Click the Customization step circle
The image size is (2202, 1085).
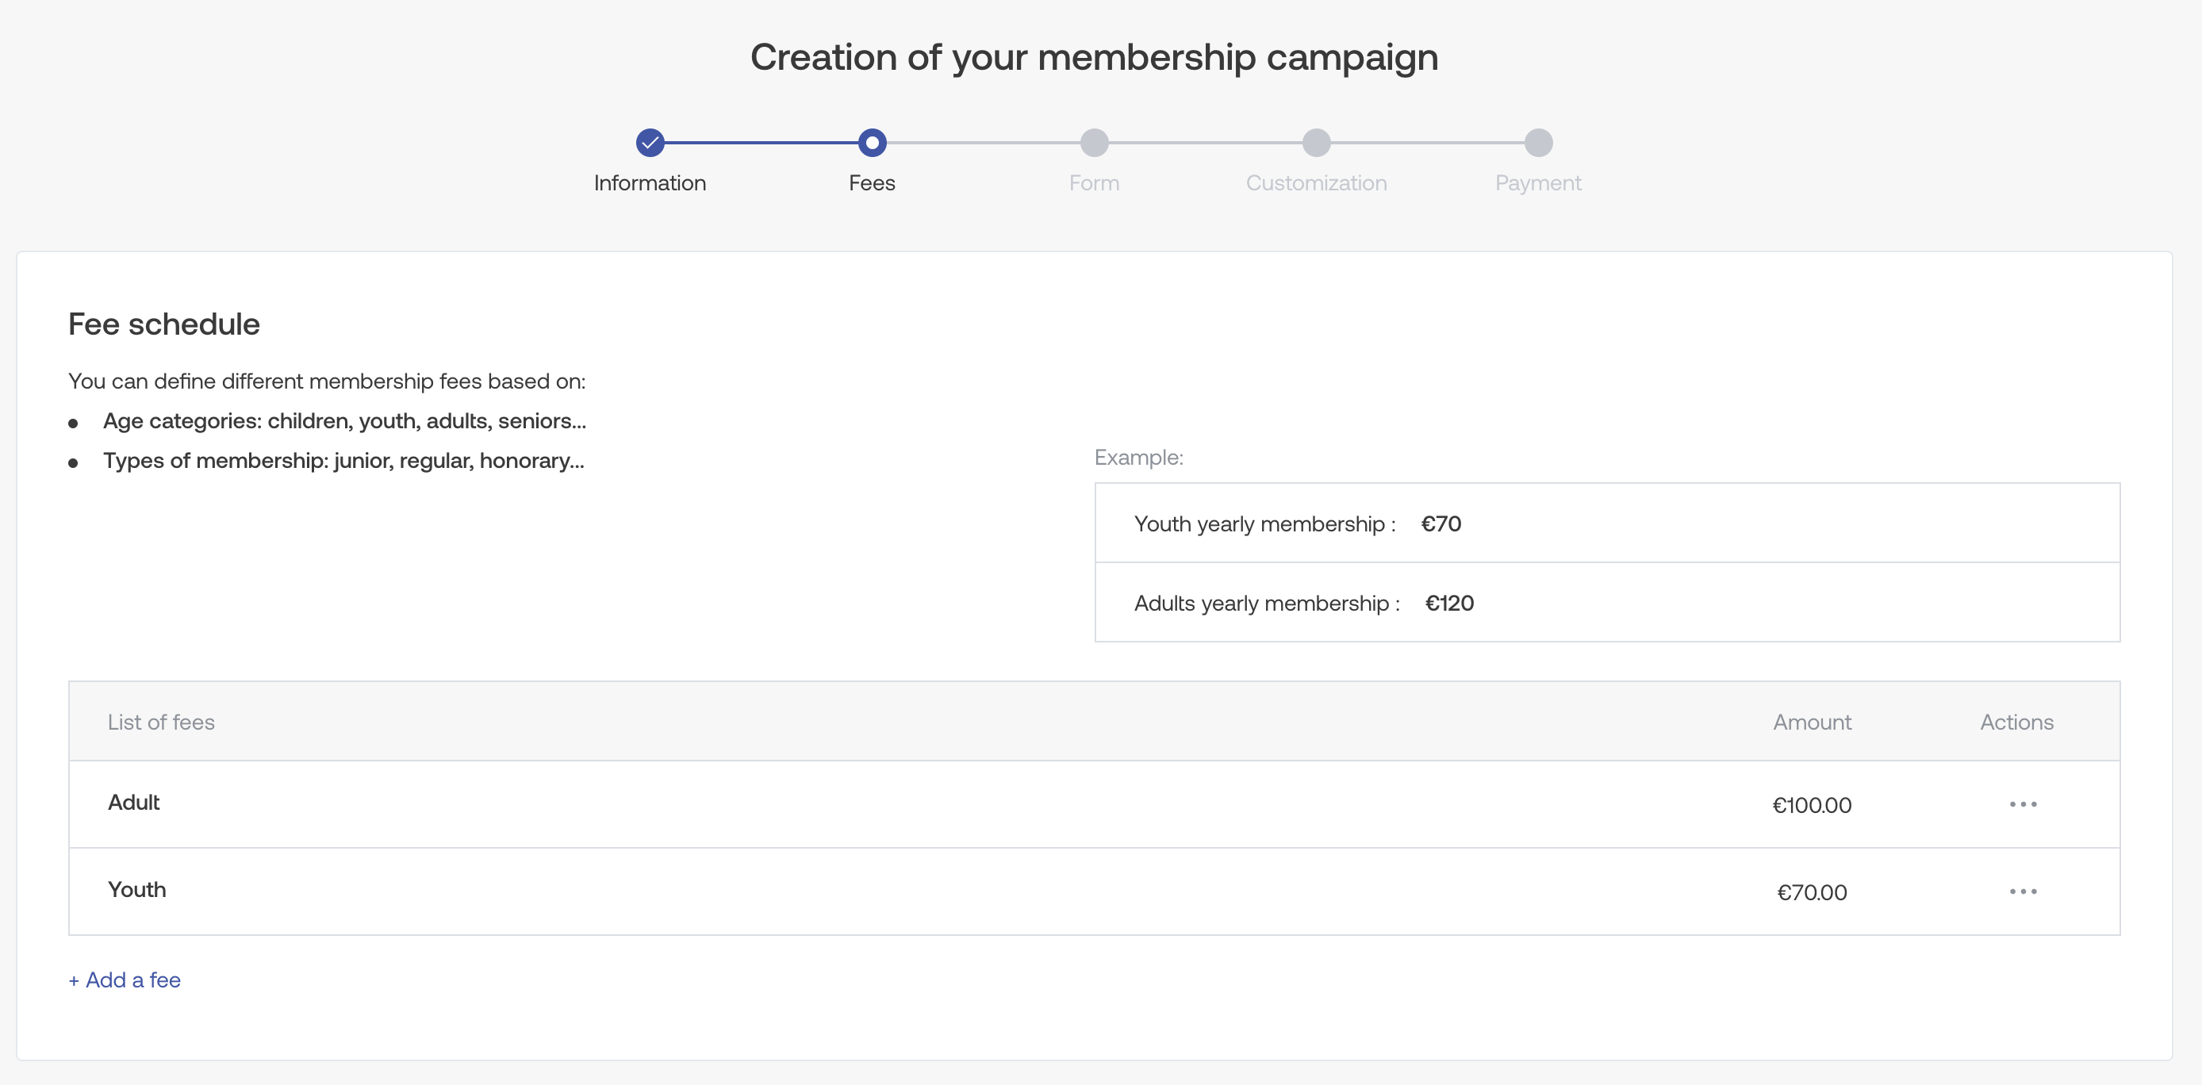(1317, 143)
